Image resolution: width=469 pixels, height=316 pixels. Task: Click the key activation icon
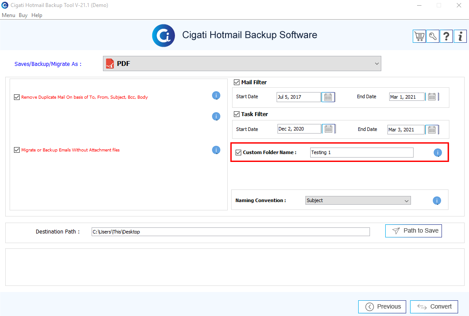(x=433, y=37)
